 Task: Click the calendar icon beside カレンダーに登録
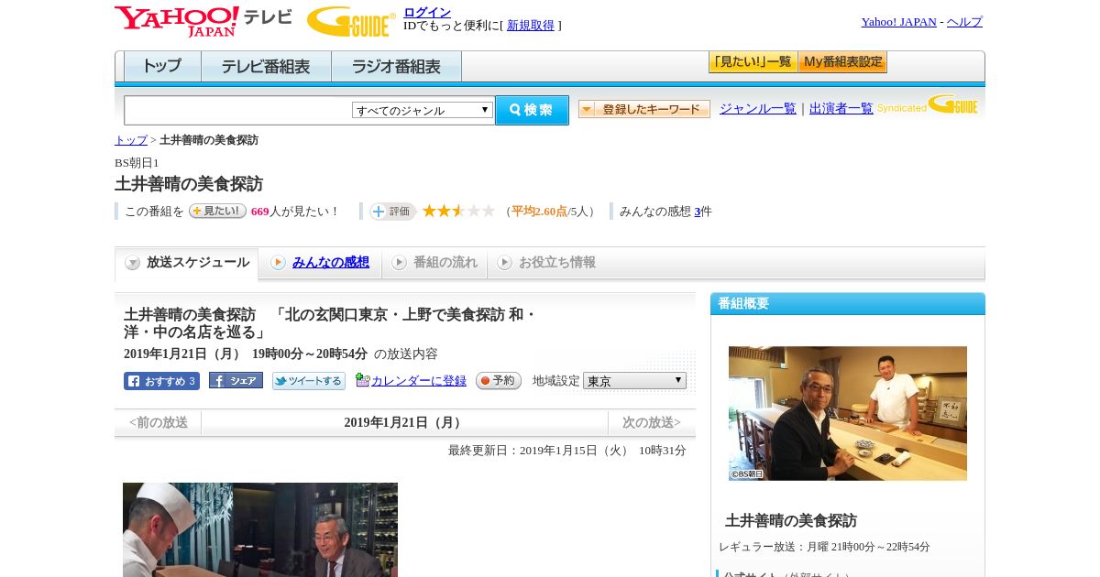tap(362, 380)
